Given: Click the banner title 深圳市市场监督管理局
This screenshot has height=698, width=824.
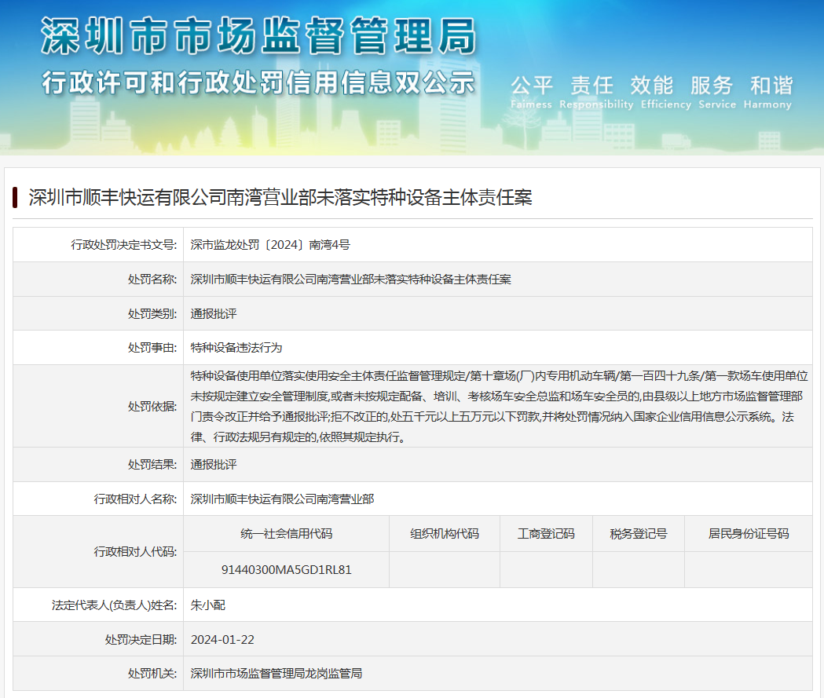Looking at the screenshot, I should click(258, 35).
